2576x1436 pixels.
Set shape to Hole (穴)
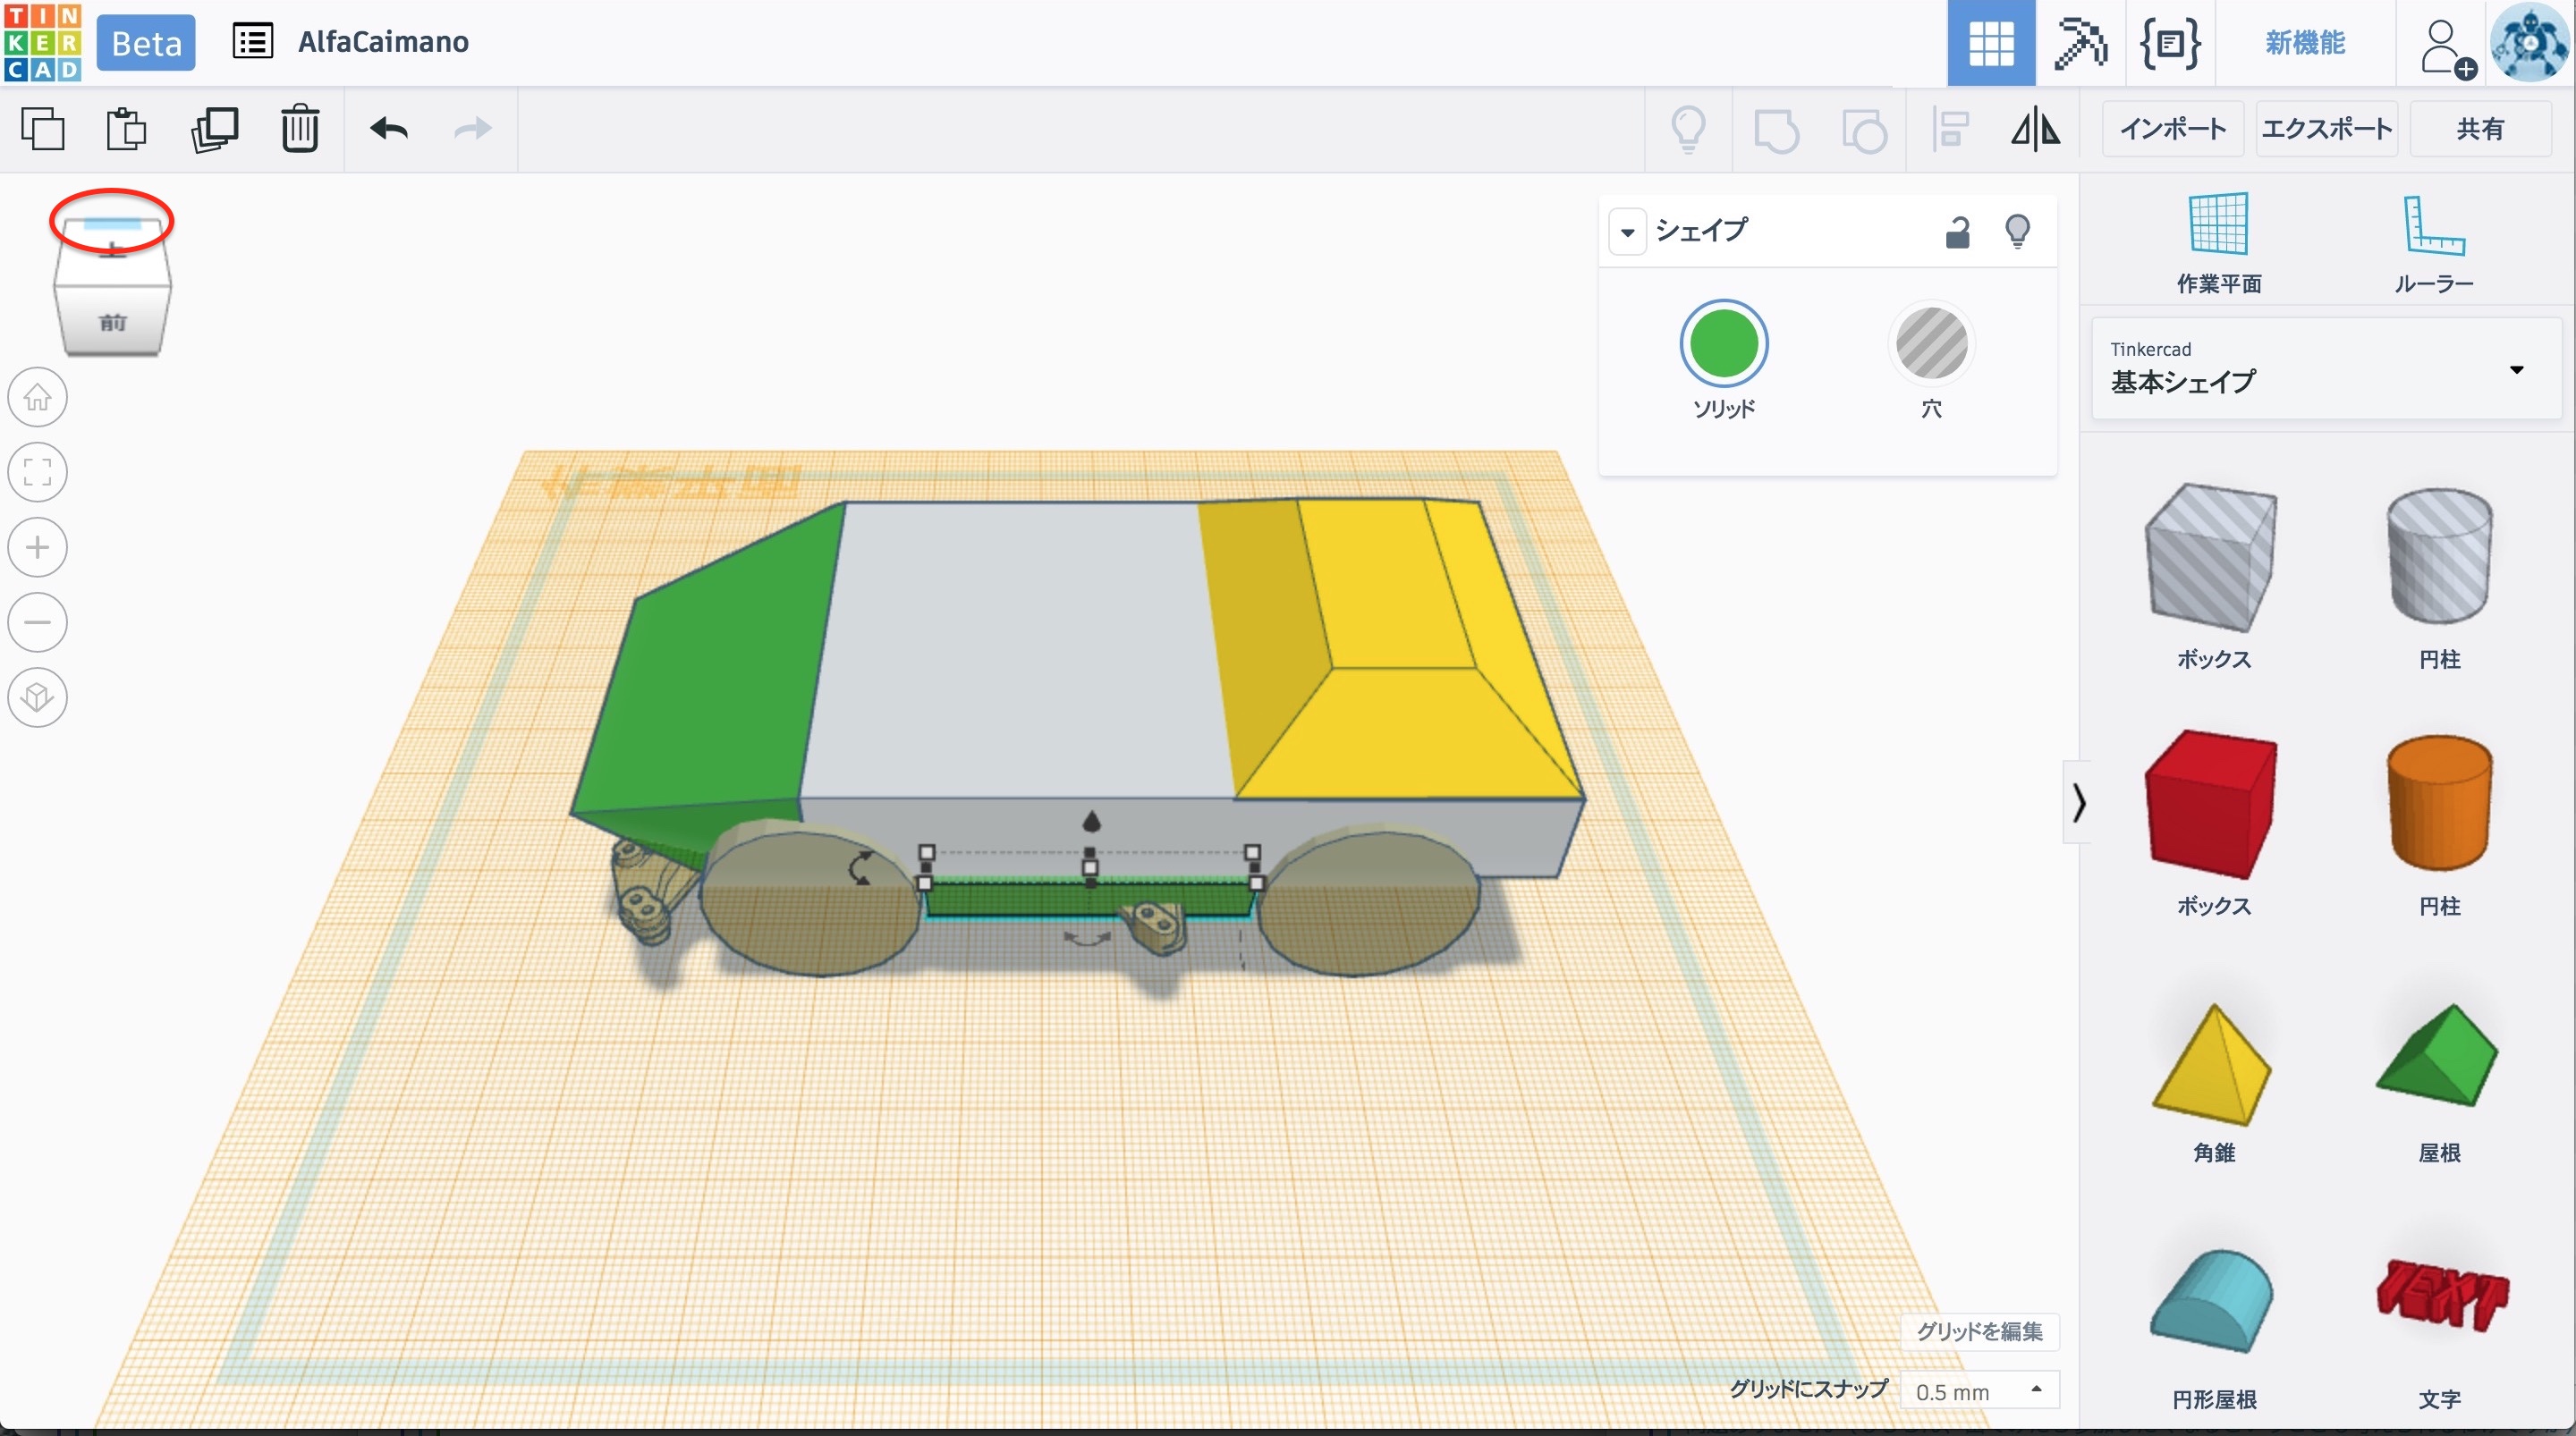click(x=1931, y=345)
